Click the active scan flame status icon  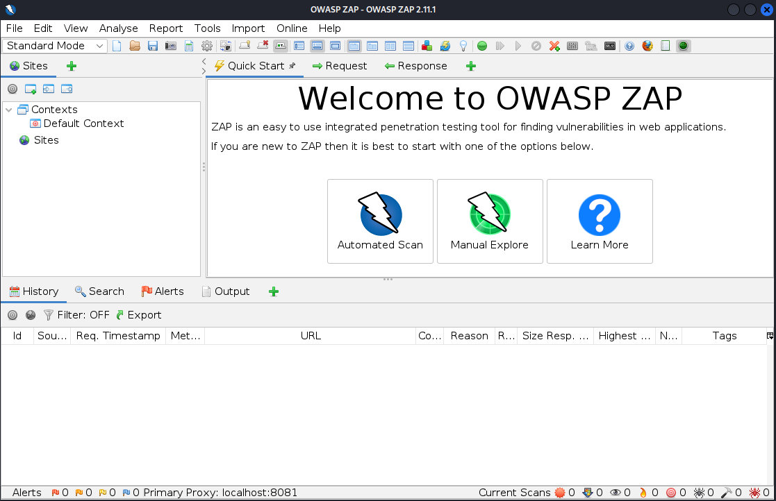click(x=643, y=493)
